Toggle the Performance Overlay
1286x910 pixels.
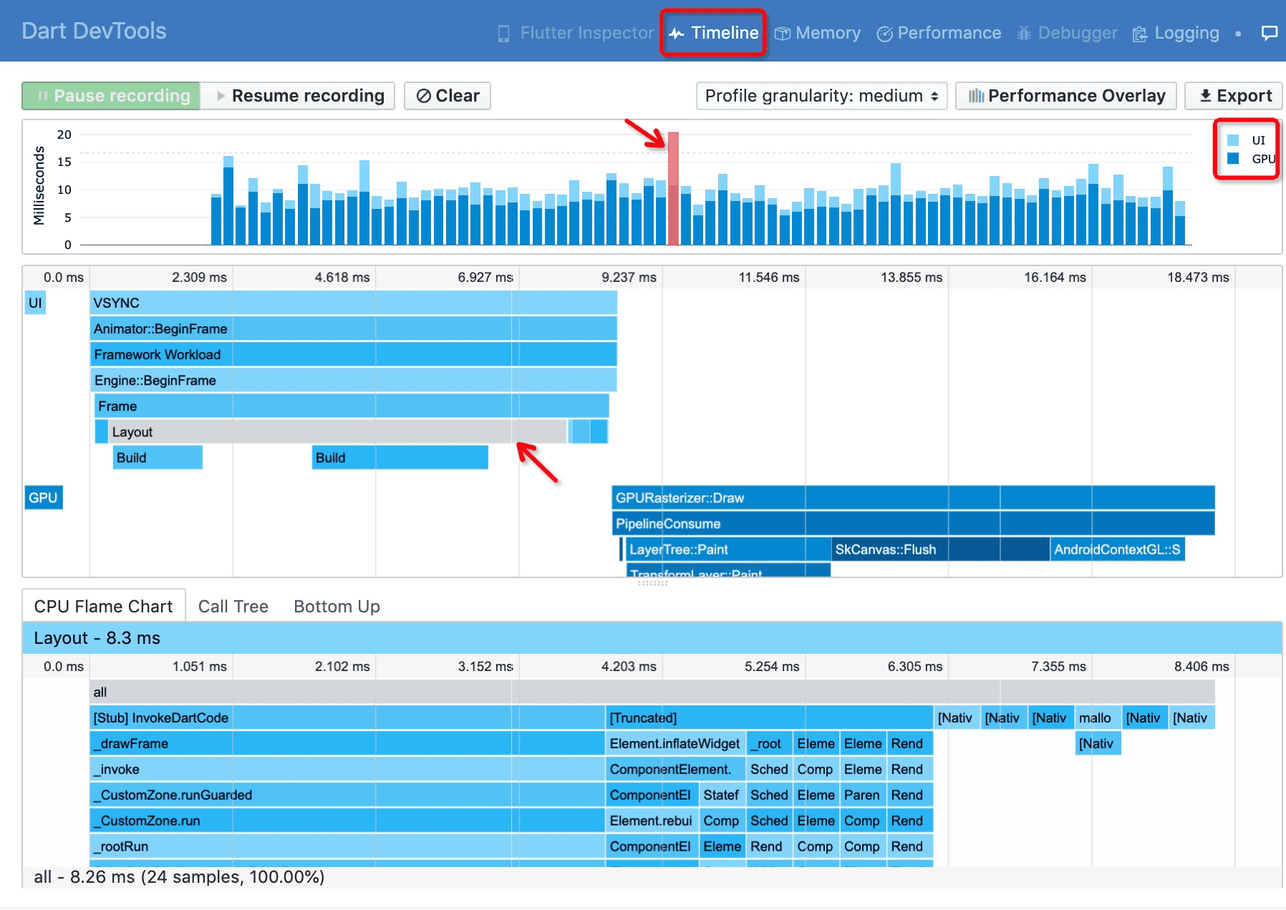[x=1066, y=96]
